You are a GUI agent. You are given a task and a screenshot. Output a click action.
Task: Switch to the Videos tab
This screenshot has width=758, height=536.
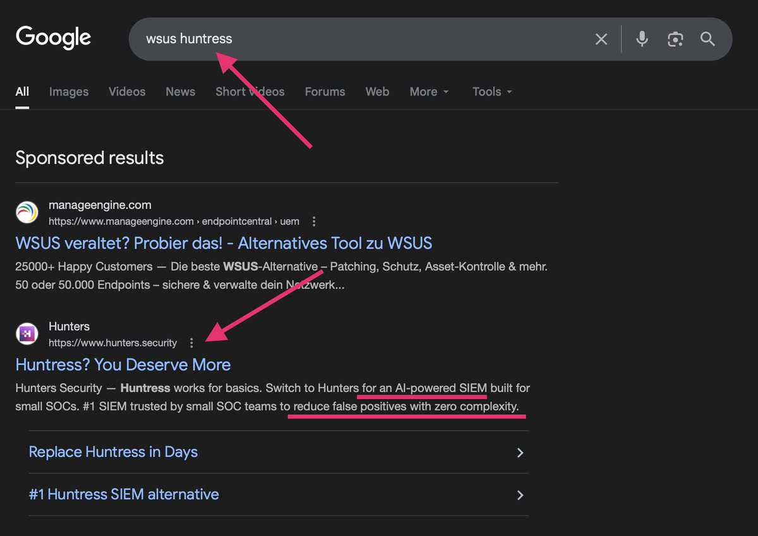127,92
